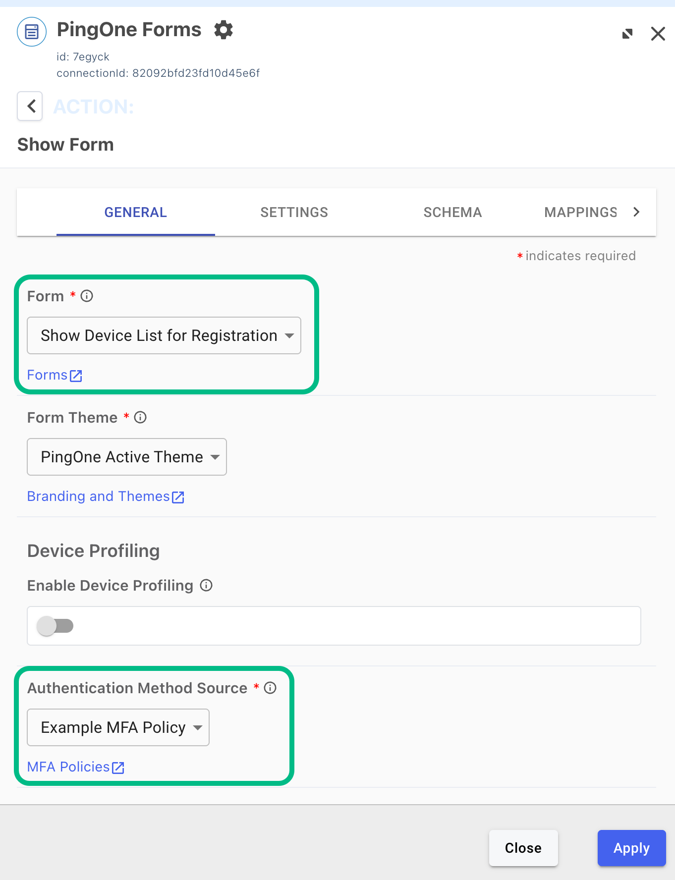Switch to the SETTINGS tab
The image size is (675, 880).
294,212
